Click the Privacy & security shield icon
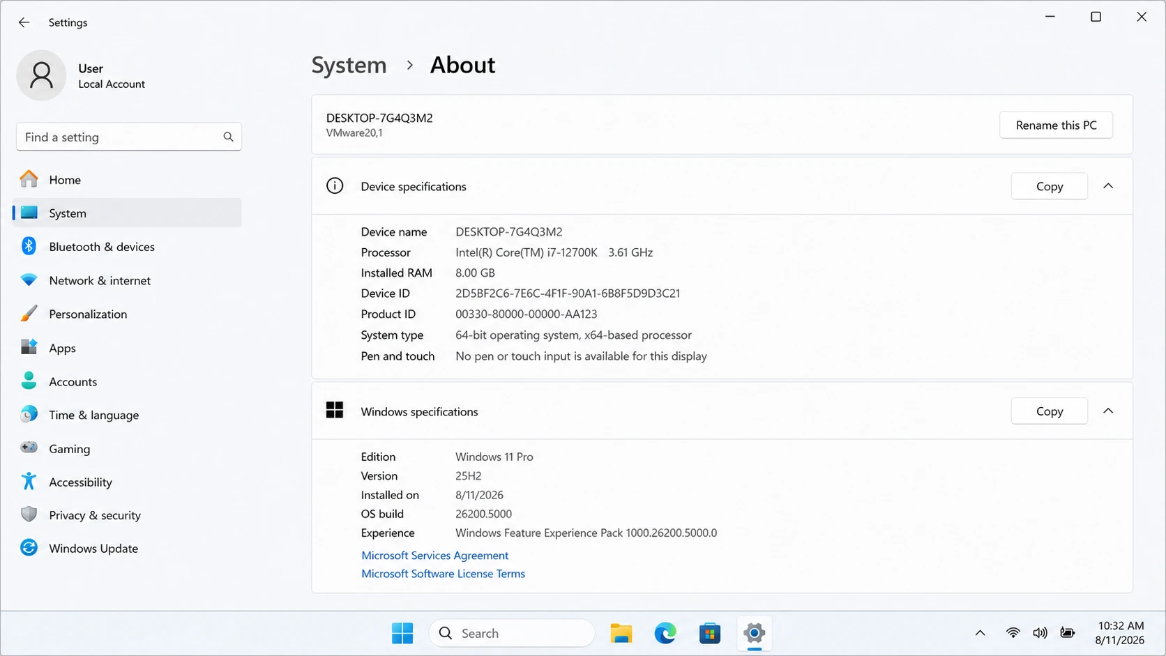 coord(29,514)
